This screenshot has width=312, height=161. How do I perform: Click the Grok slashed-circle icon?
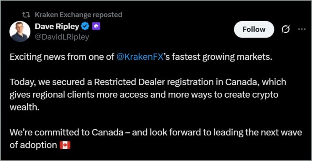tap(285, 30)
